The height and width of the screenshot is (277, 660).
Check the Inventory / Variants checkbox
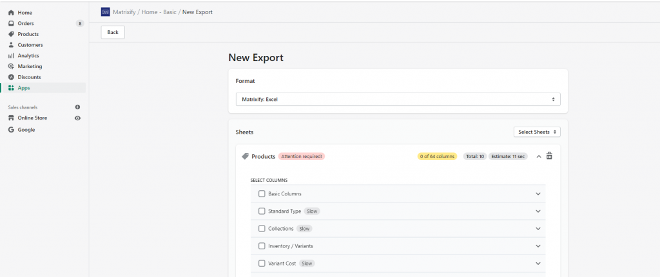tap(262, 246)
